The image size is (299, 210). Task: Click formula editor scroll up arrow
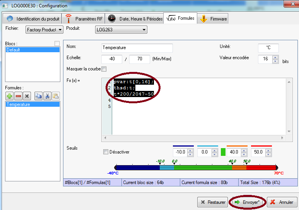(x=289, y=82)
